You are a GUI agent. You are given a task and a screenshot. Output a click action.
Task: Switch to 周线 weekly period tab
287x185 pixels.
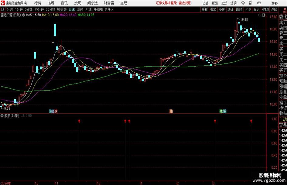[x=80, y=9]
